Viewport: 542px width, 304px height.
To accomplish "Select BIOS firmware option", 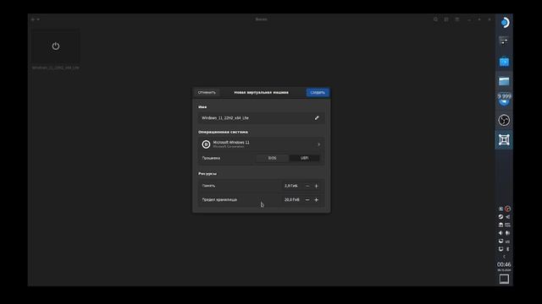I will pyautogui.click(x=273, y=158).
